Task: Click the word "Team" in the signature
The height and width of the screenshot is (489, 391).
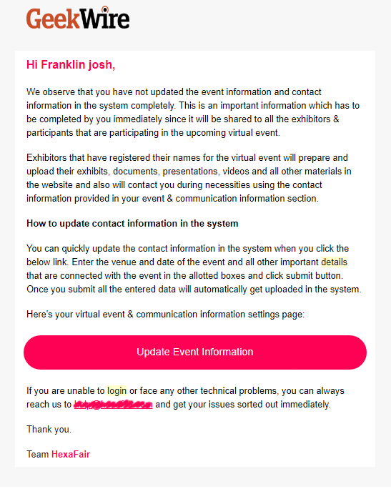Action: [x=38, y=455]
